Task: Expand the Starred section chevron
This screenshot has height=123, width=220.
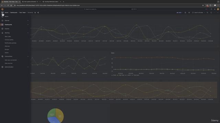Action: (28, 20)
